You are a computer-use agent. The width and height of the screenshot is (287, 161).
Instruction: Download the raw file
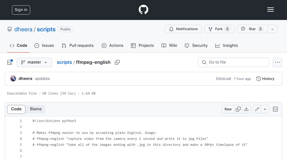click(246, 109)
